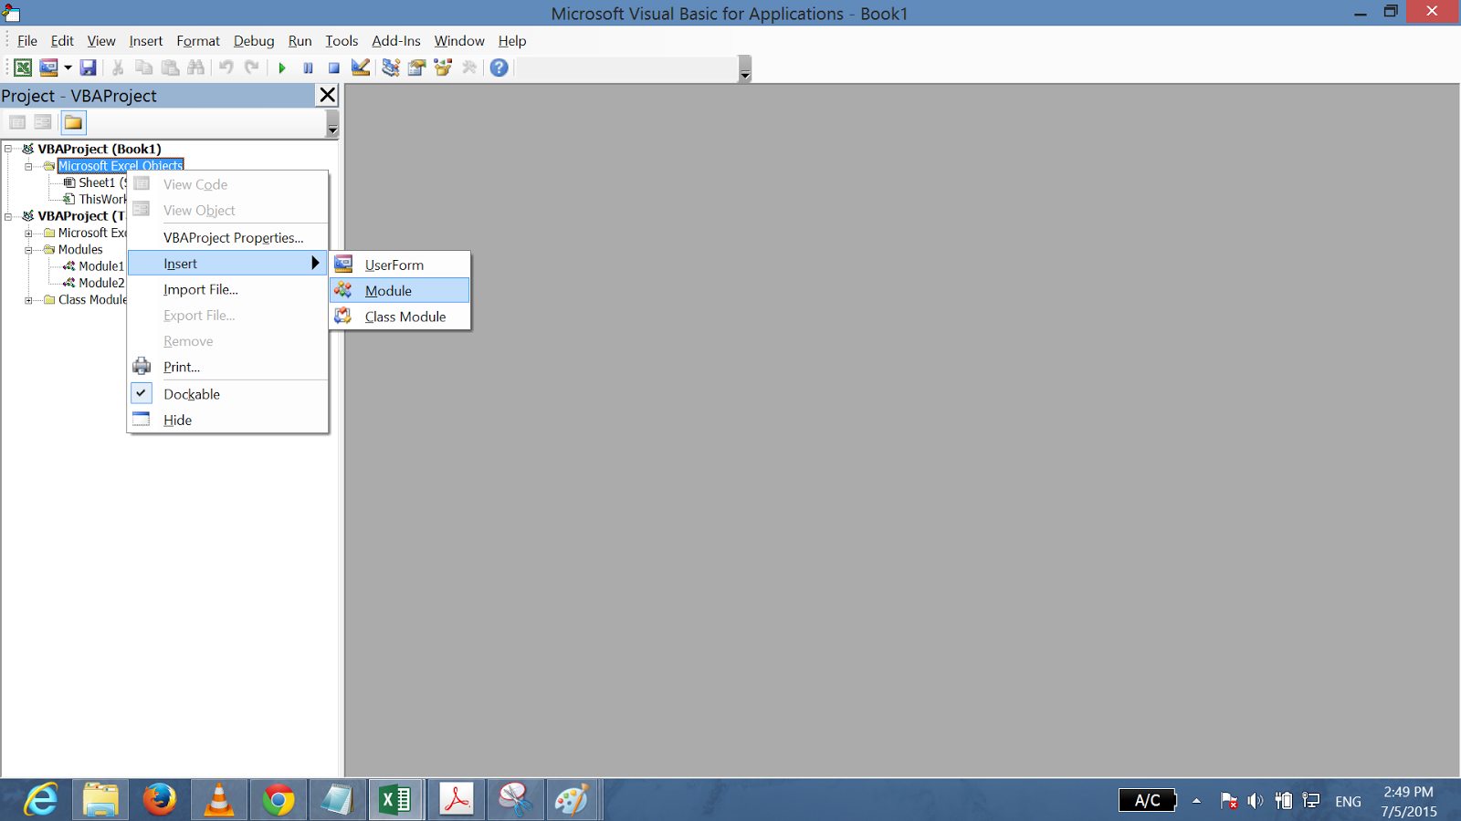This screenshot has height=821, width=1461.
Task: Insert a new Module from the submenu
Action: click(x=400, y=290)
